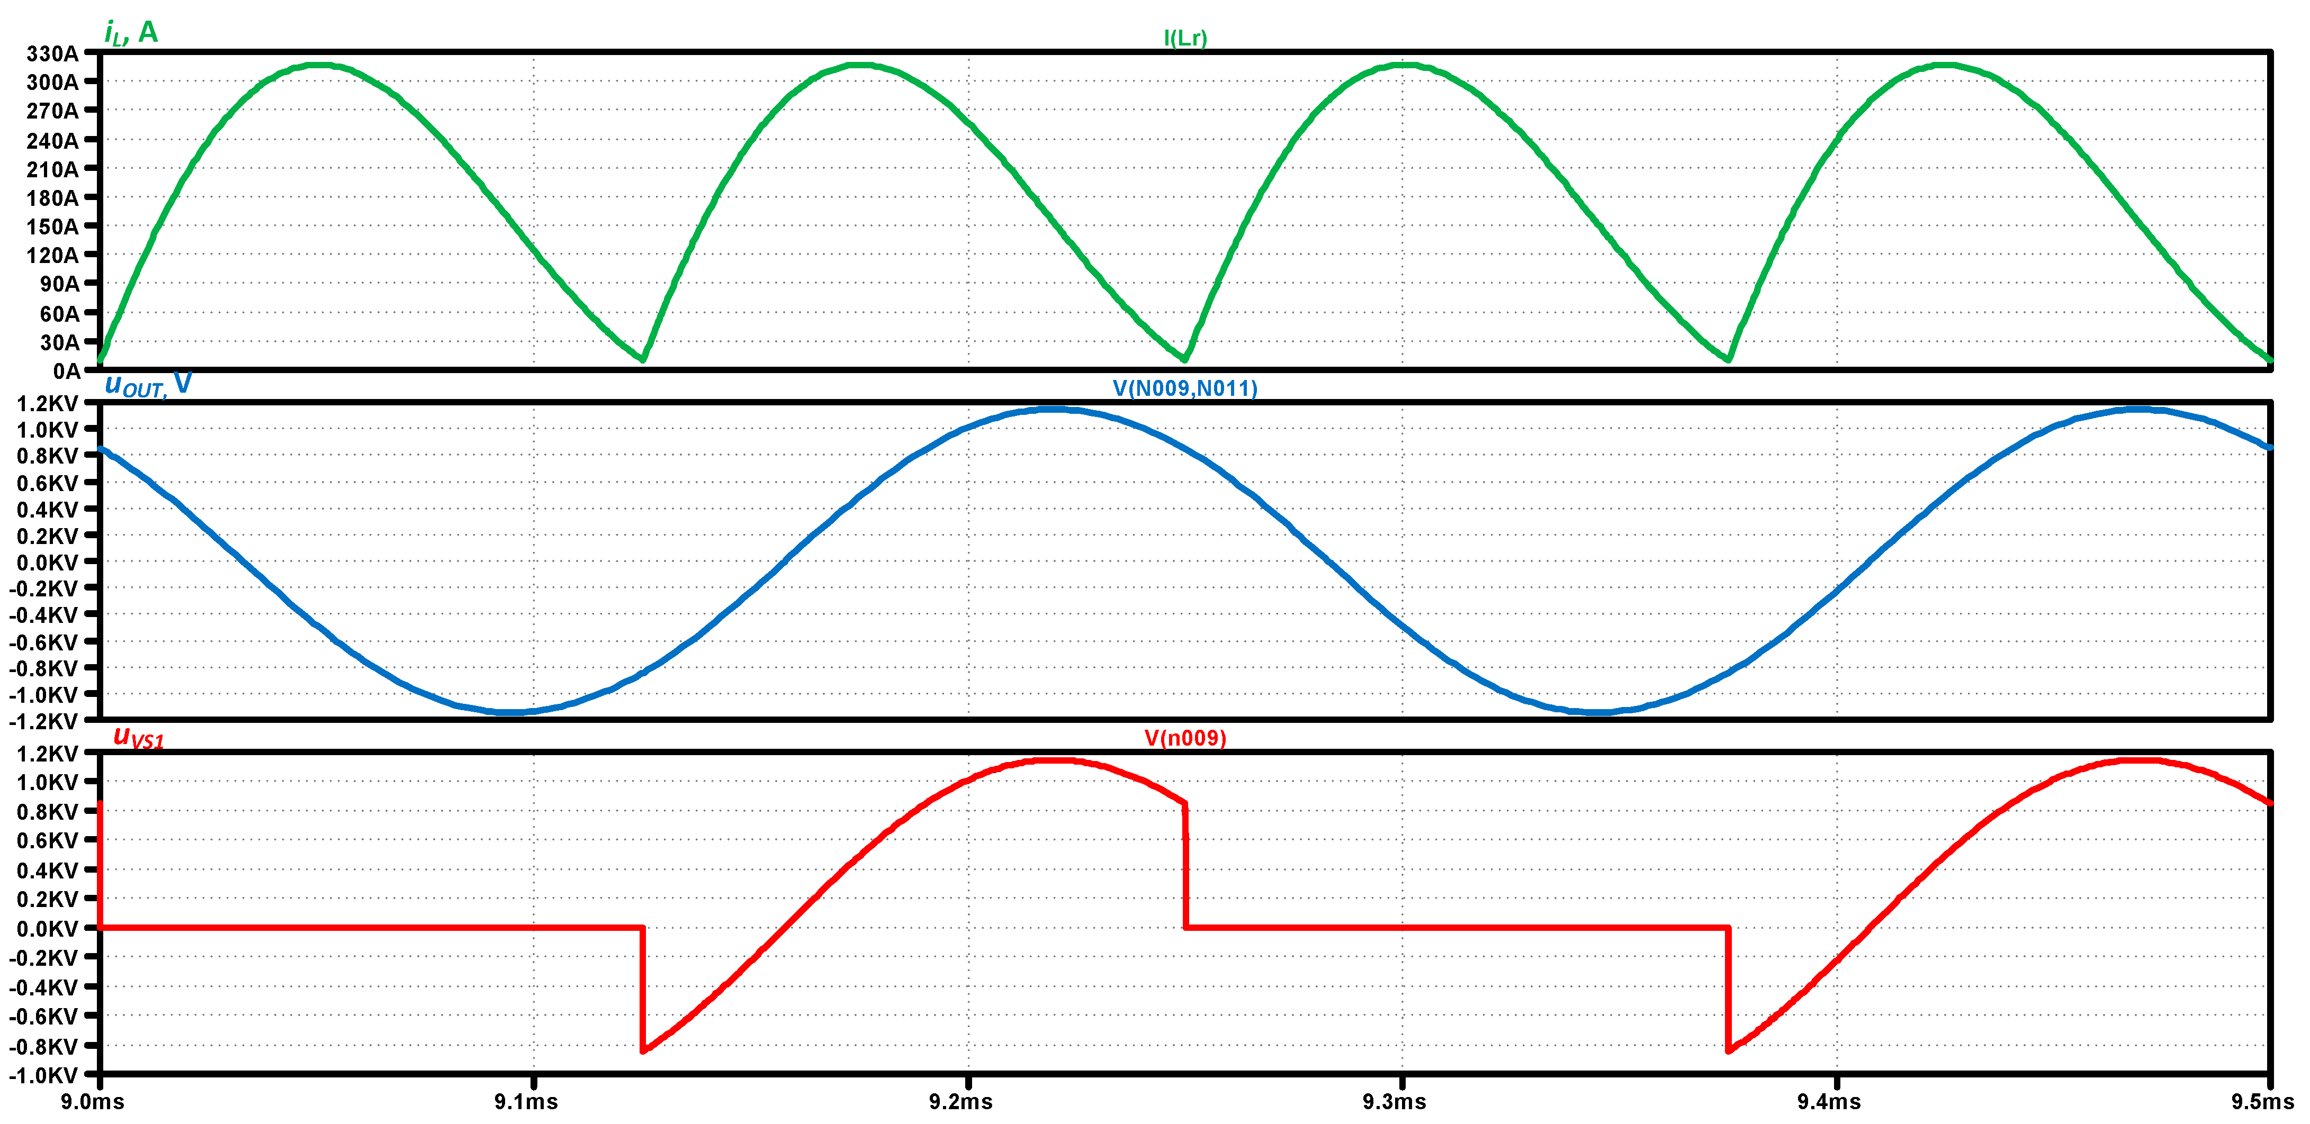Click the 9.1ms time axis label
The height and width of the screenshot is (1124, 2310).
click(526, 1102)
